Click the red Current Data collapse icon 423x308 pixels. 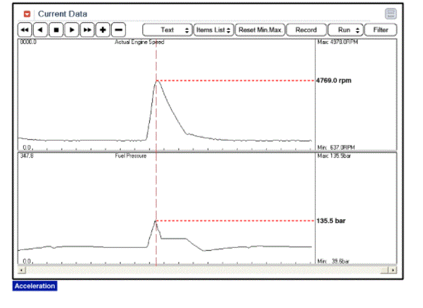[27, 13]
